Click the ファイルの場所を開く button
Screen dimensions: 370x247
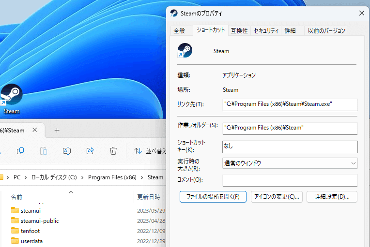(x=213, y=197)
